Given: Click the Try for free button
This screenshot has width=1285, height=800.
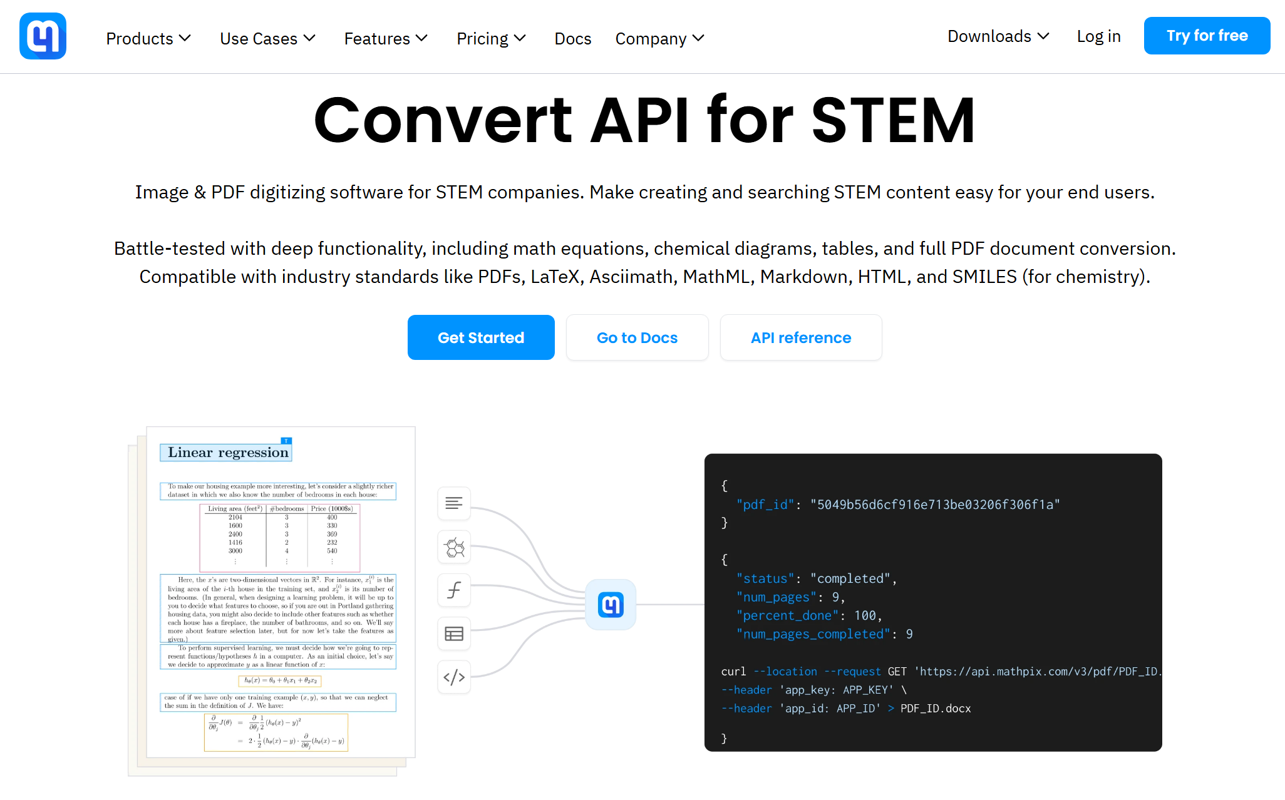Looking at the screenshot, I should pos(1207,36).
